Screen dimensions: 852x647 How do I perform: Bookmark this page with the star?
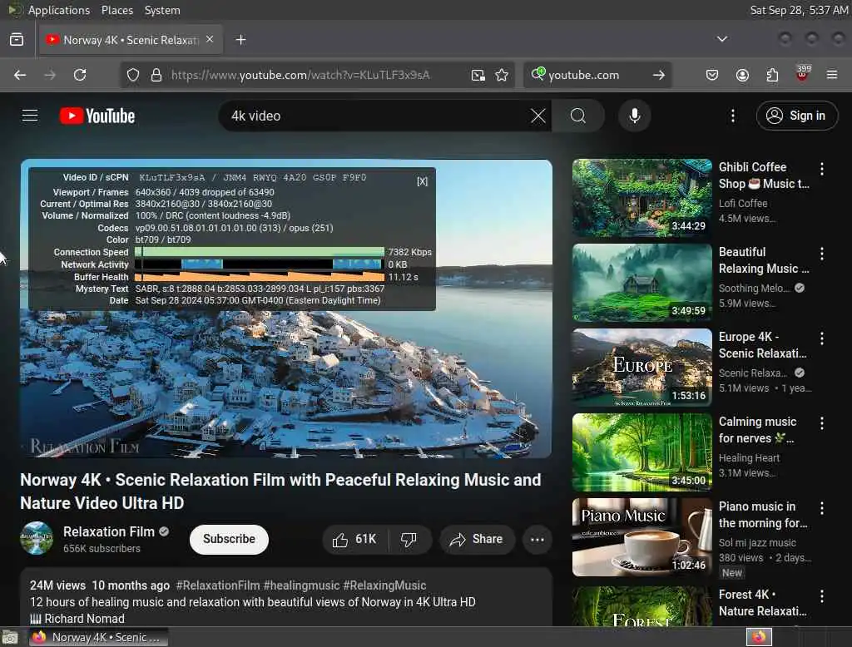pos(502,75)
